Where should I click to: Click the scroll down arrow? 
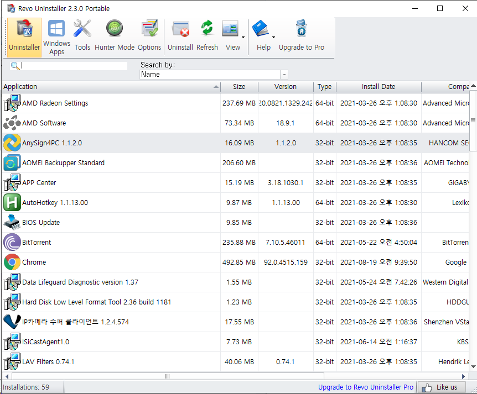(x=473, y=367)
